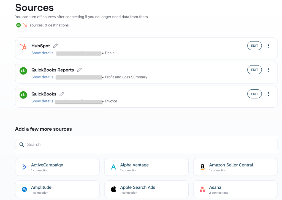Focus the source Search field

pos(147,144)
